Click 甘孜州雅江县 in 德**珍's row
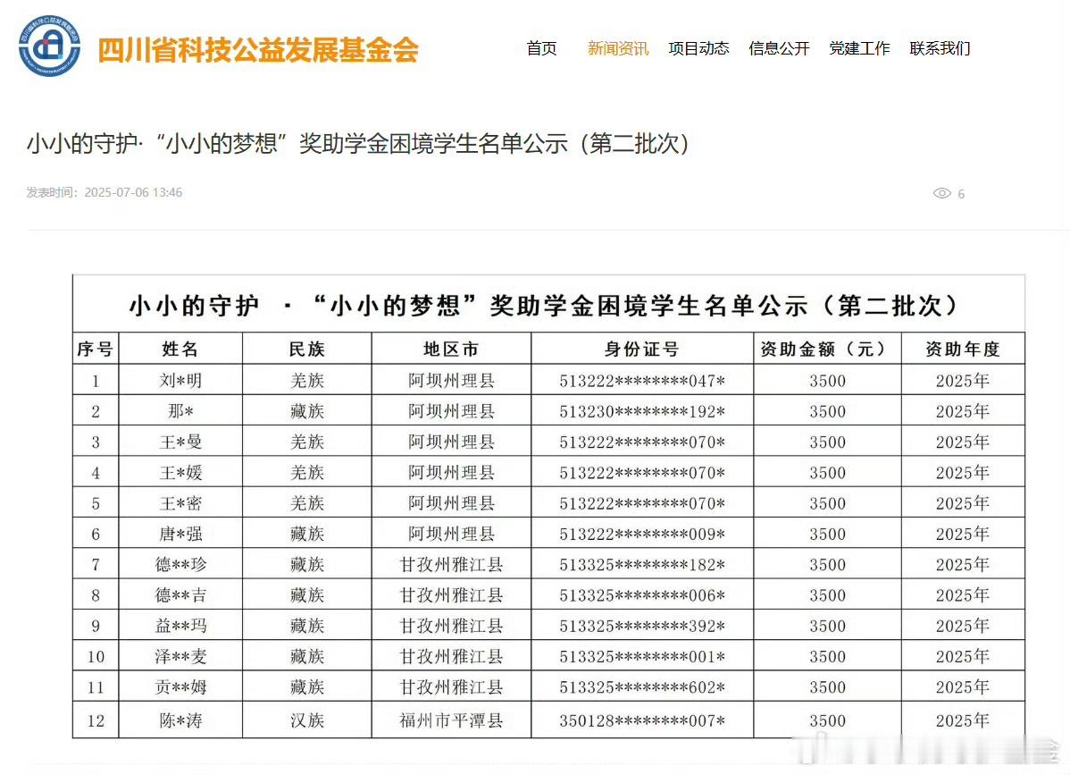 click(450, 565)
